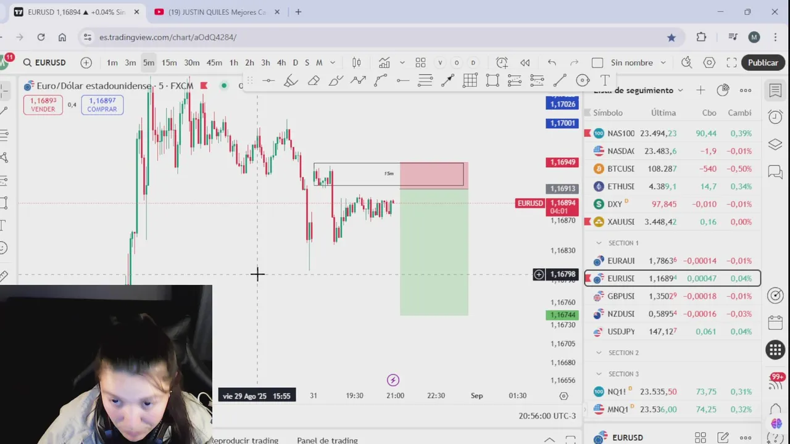Select the 3m timeframe
The width and height of the screenshot is (790, 444).
coord(130,62)
